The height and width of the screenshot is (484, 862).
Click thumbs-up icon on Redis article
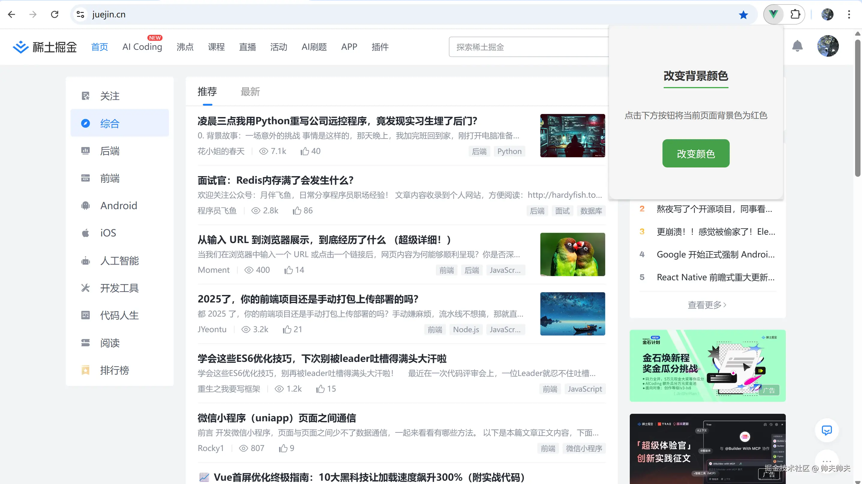[297, 211]
